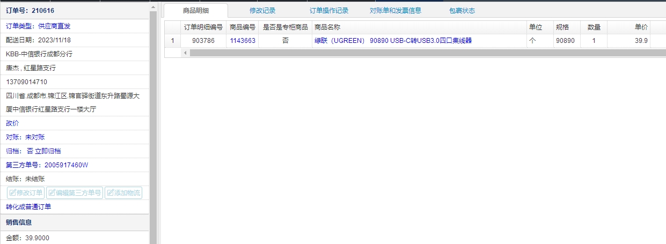Click the 添加物流 button
Screen dimensions: 666x244
point(123,193)
